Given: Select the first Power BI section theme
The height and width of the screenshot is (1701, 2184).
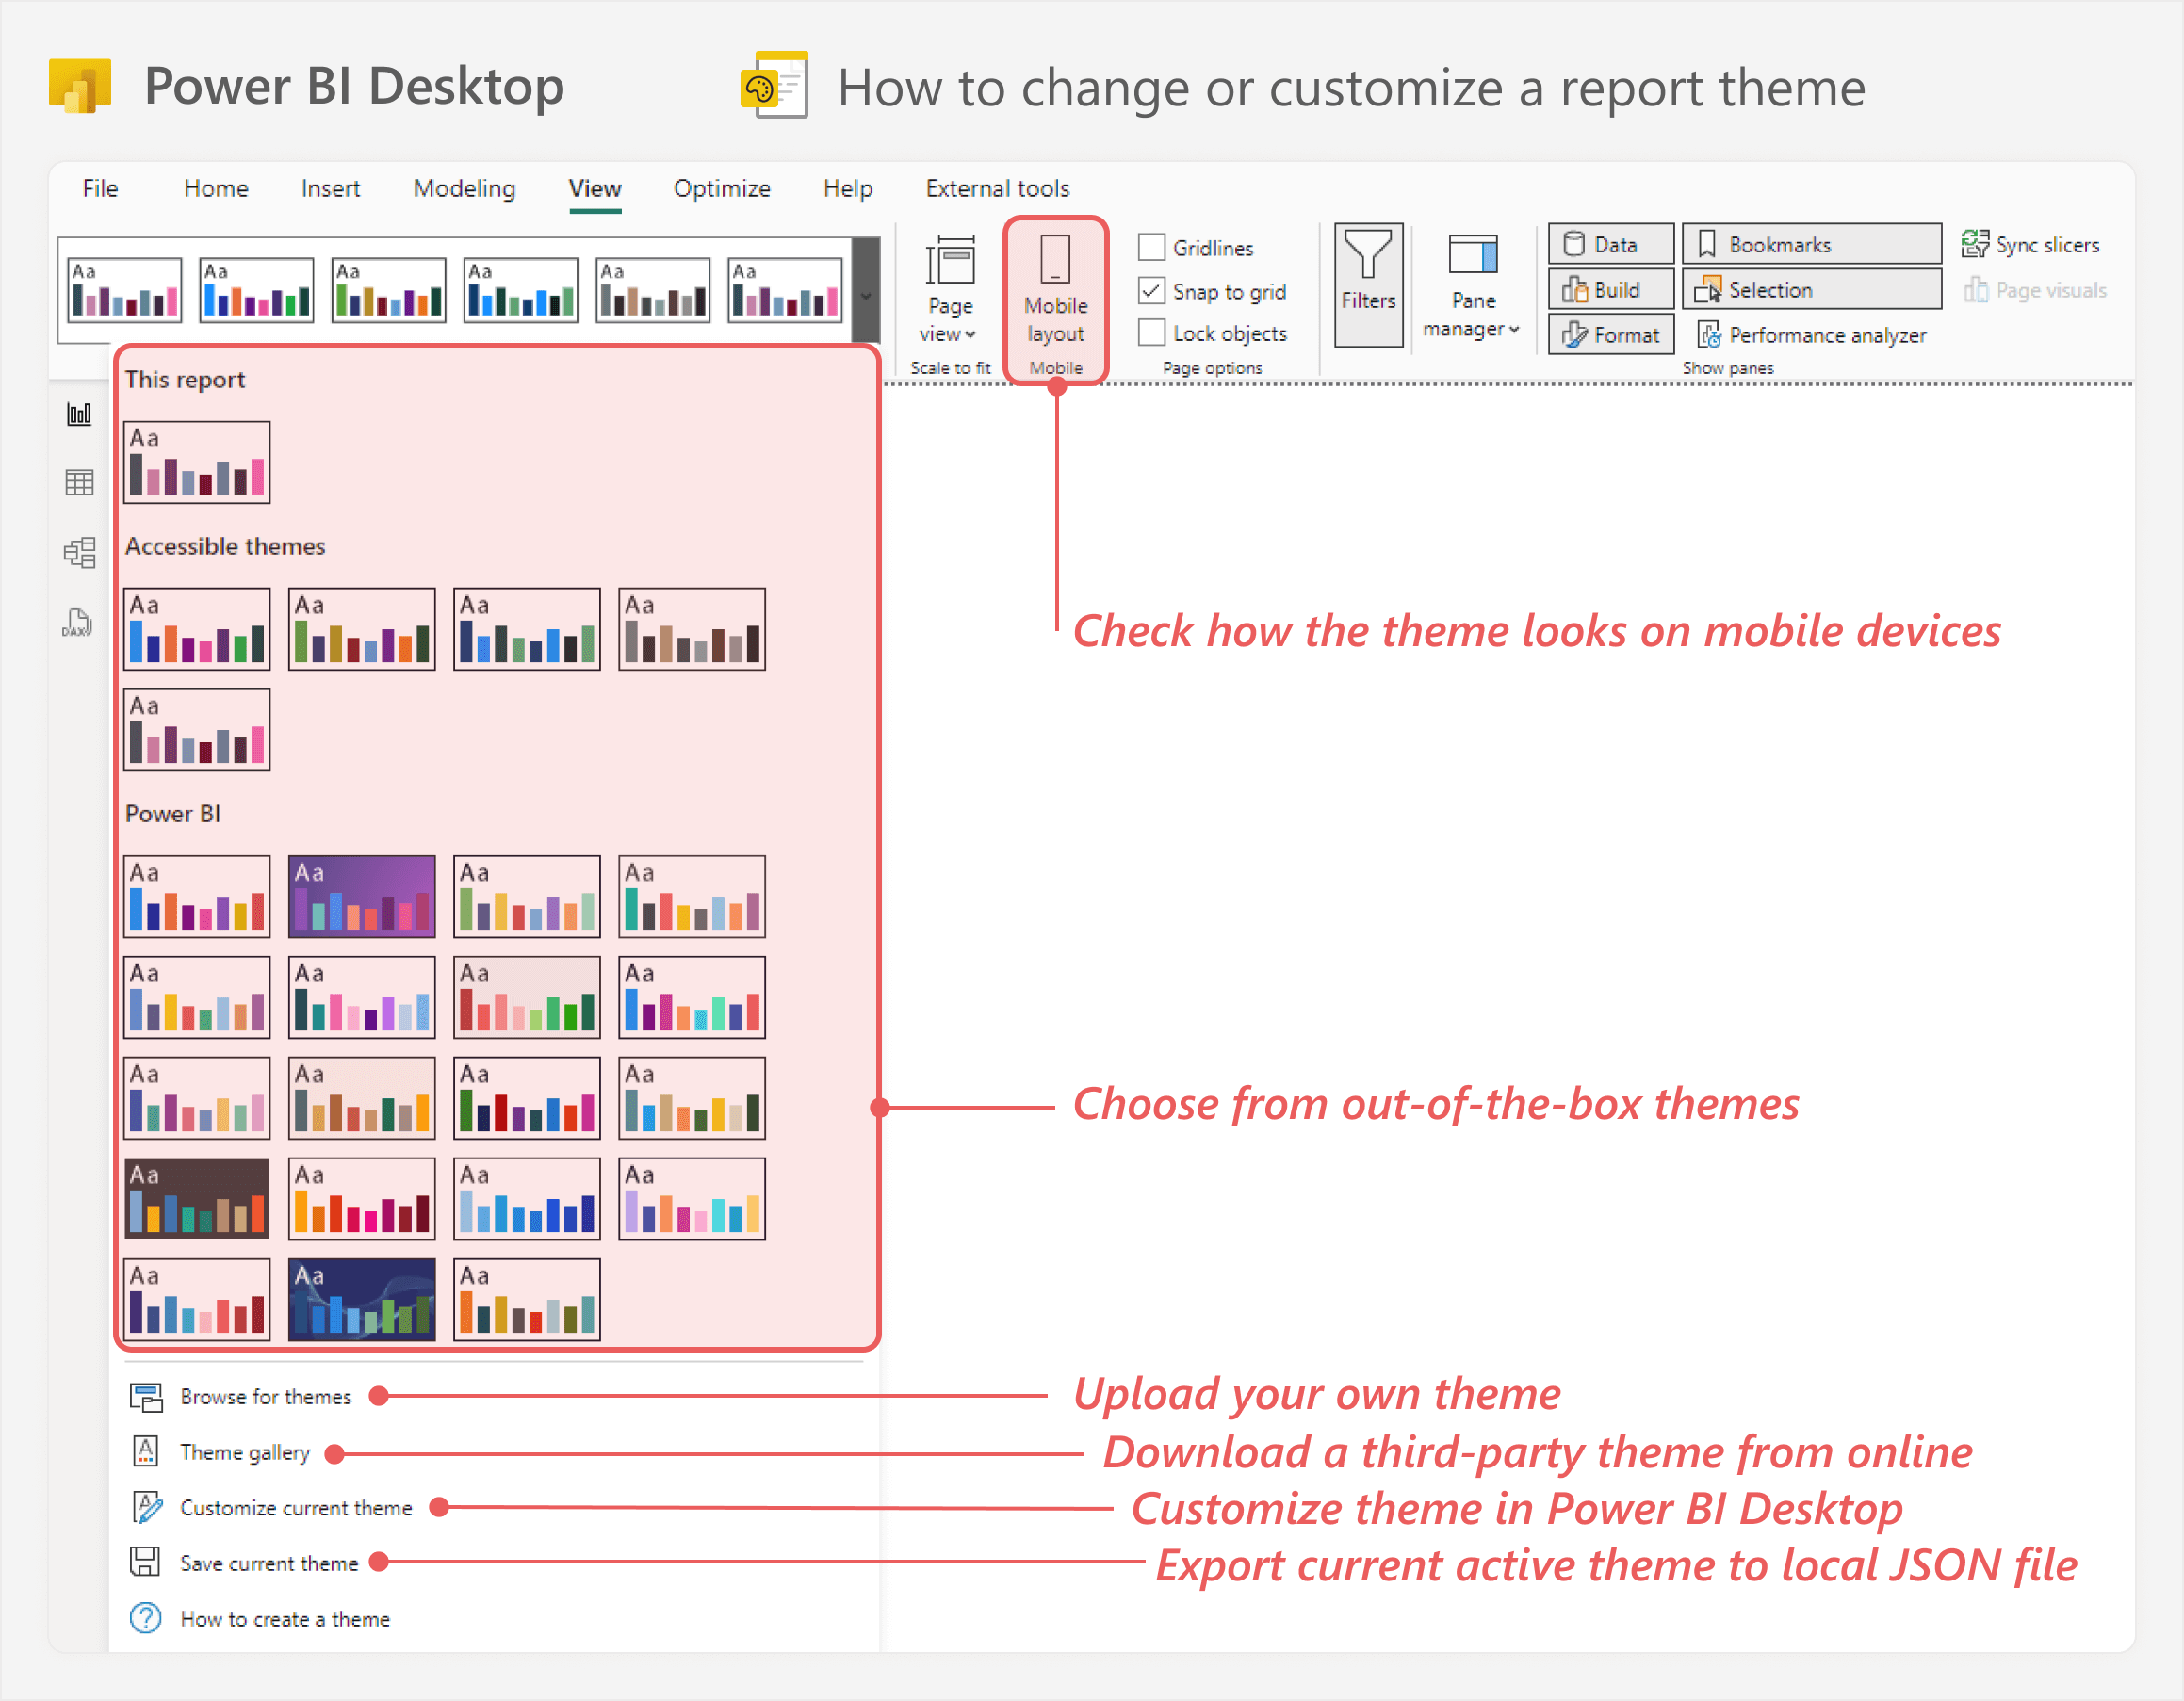Looking at the screenshot, I should coord(197,897).
